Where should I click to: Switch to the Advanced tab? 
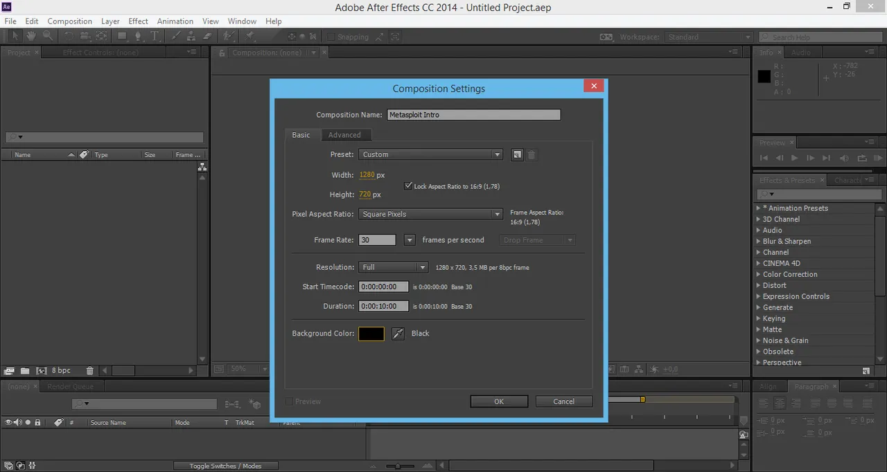[344, 135]
